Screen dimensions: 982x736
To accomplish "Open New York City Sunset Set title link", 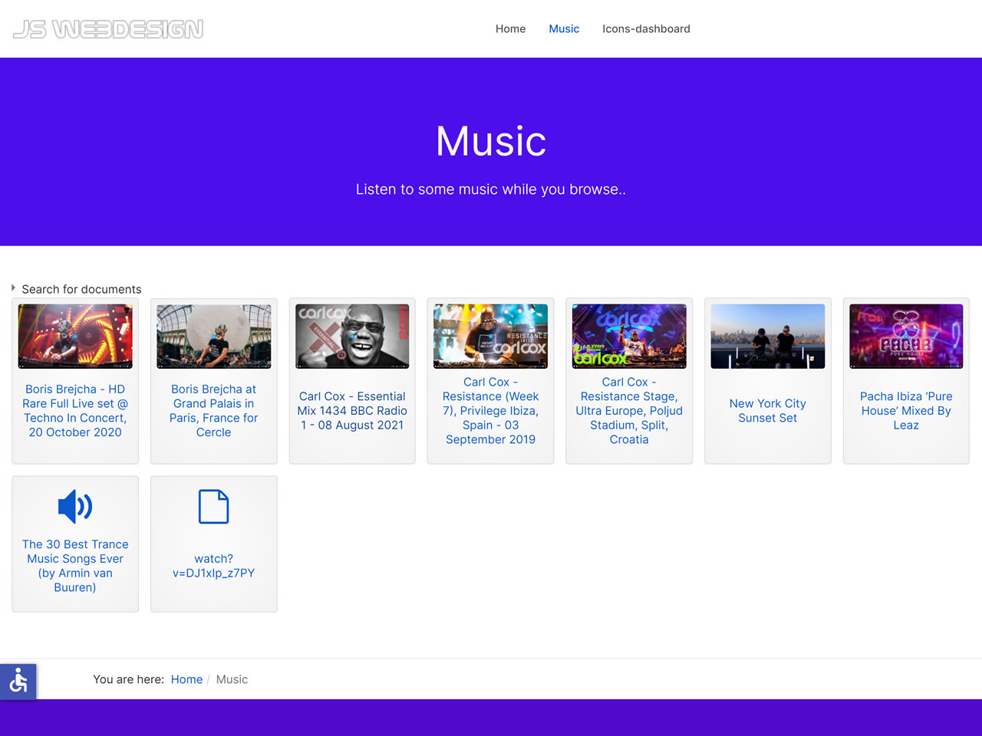I will (767, 411).
